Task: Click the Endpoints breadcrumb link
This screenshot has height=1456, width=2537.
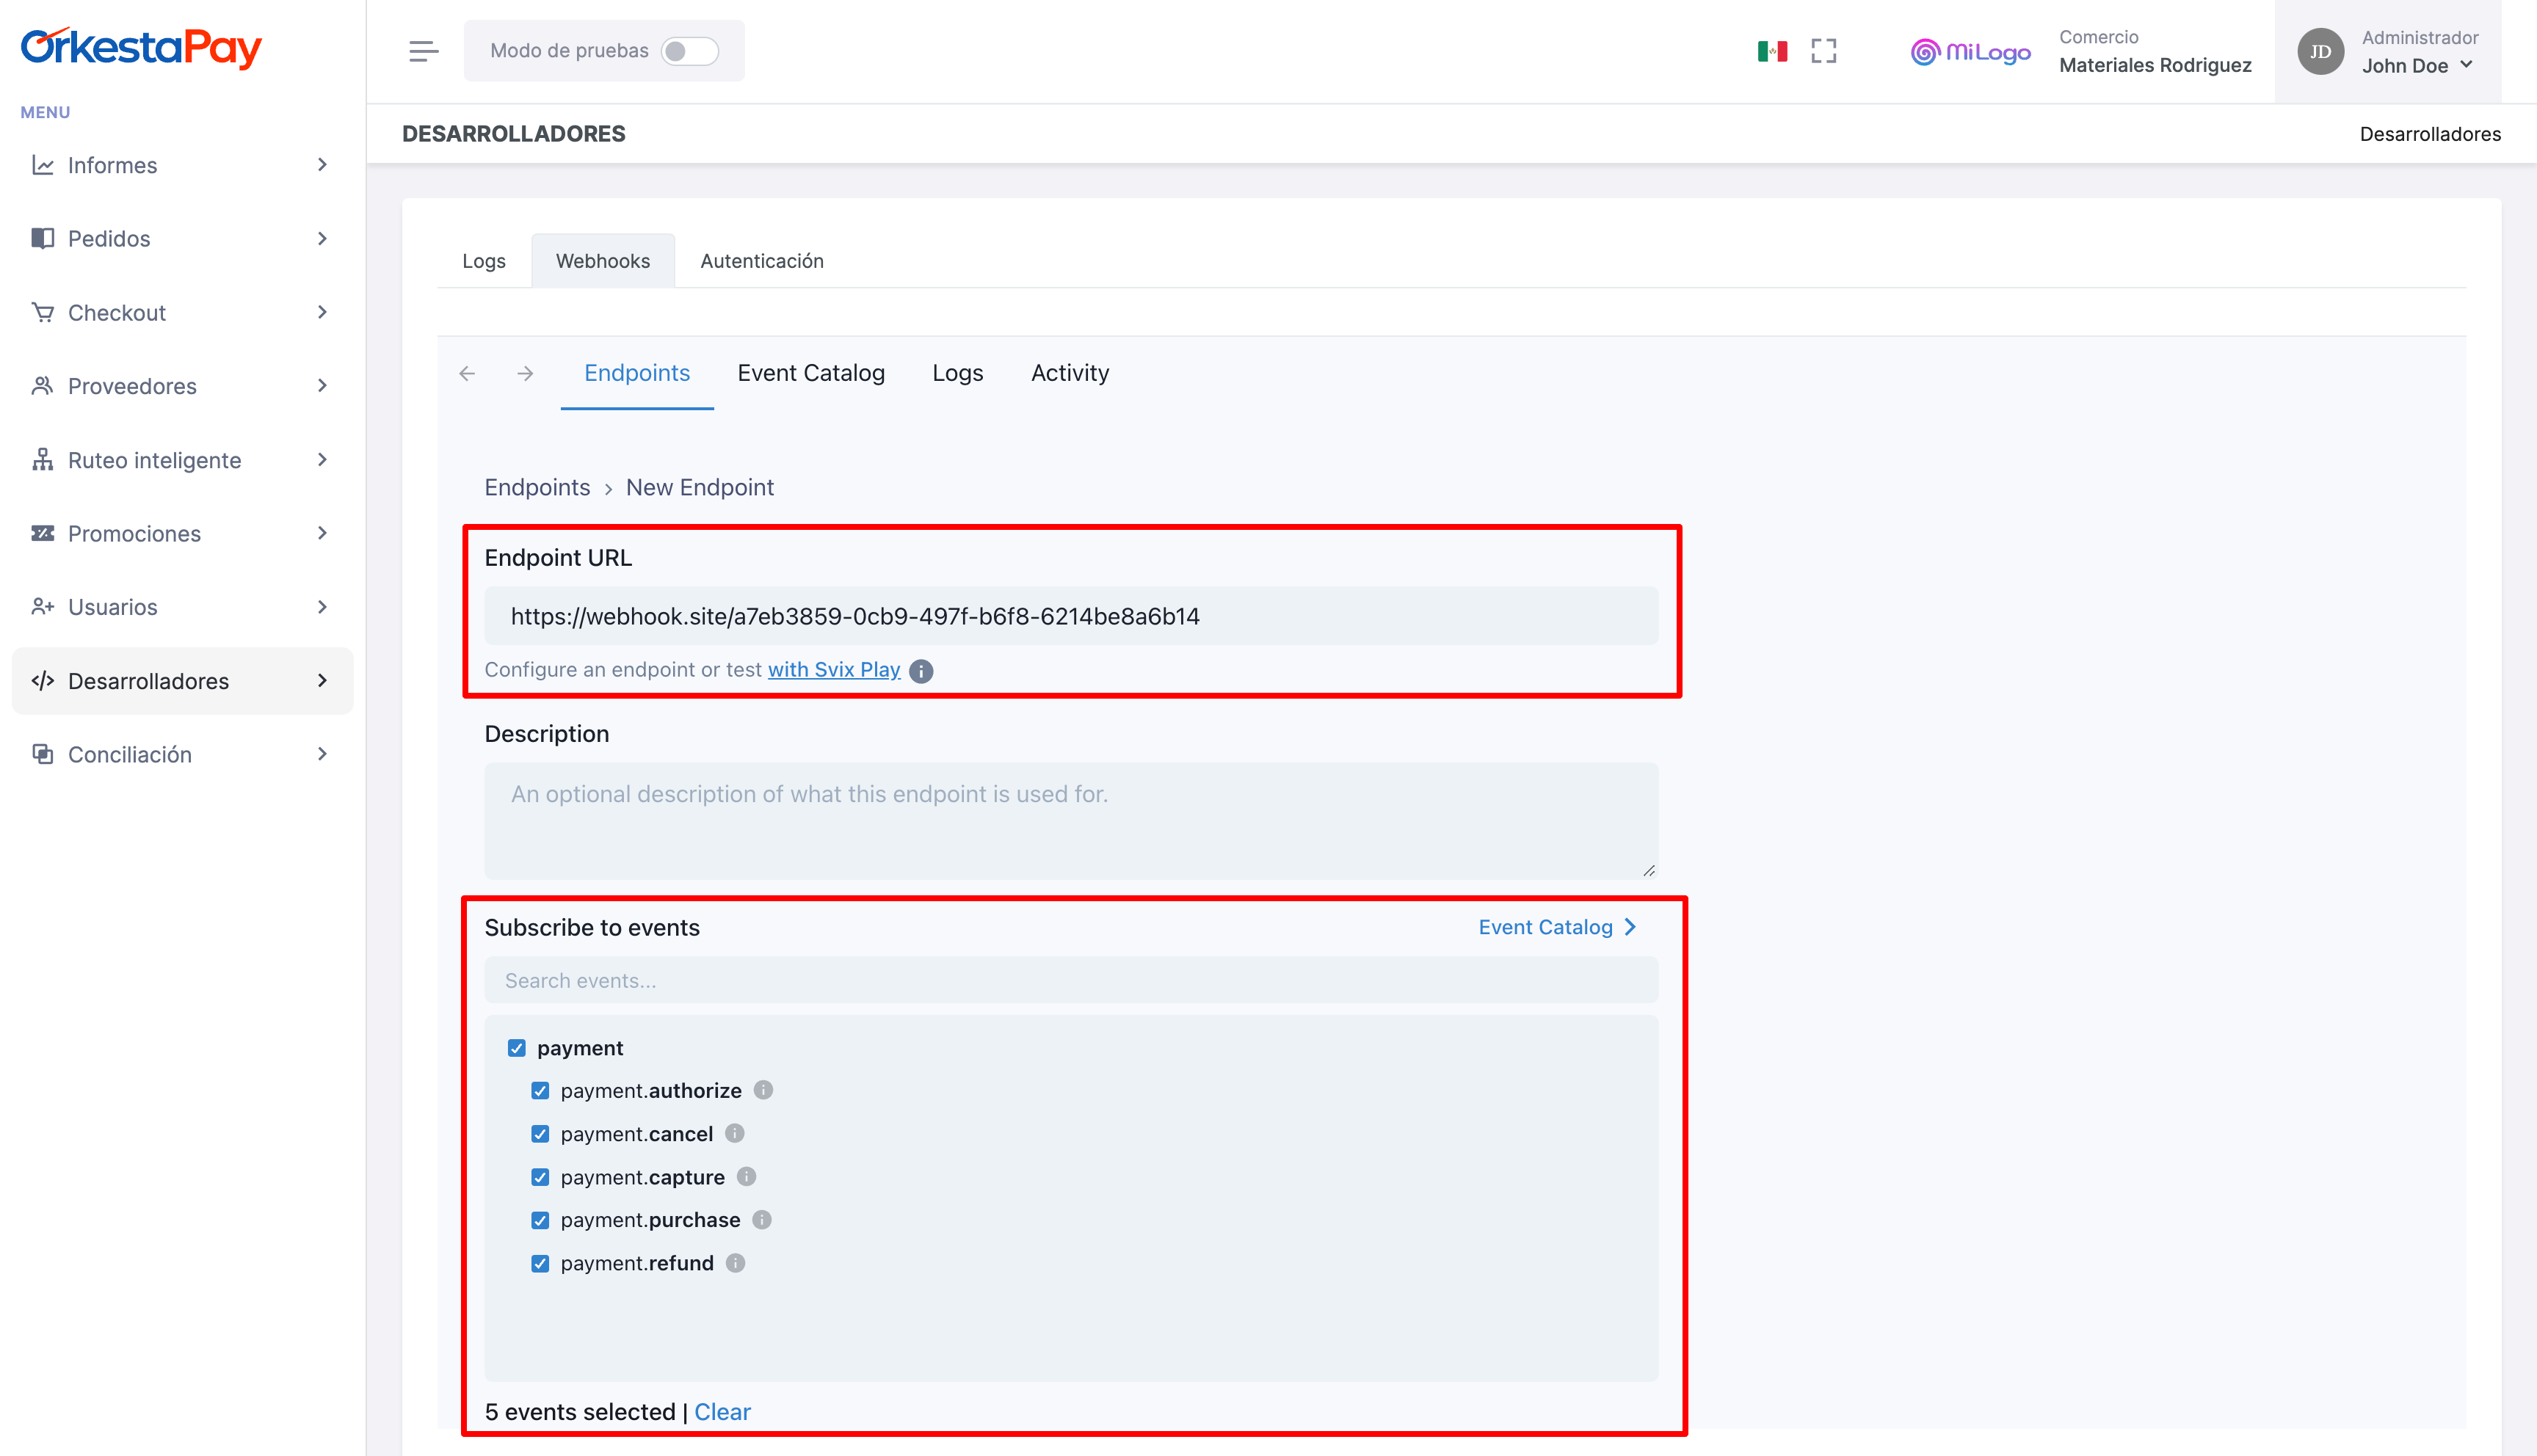Action: coord(537,487)
